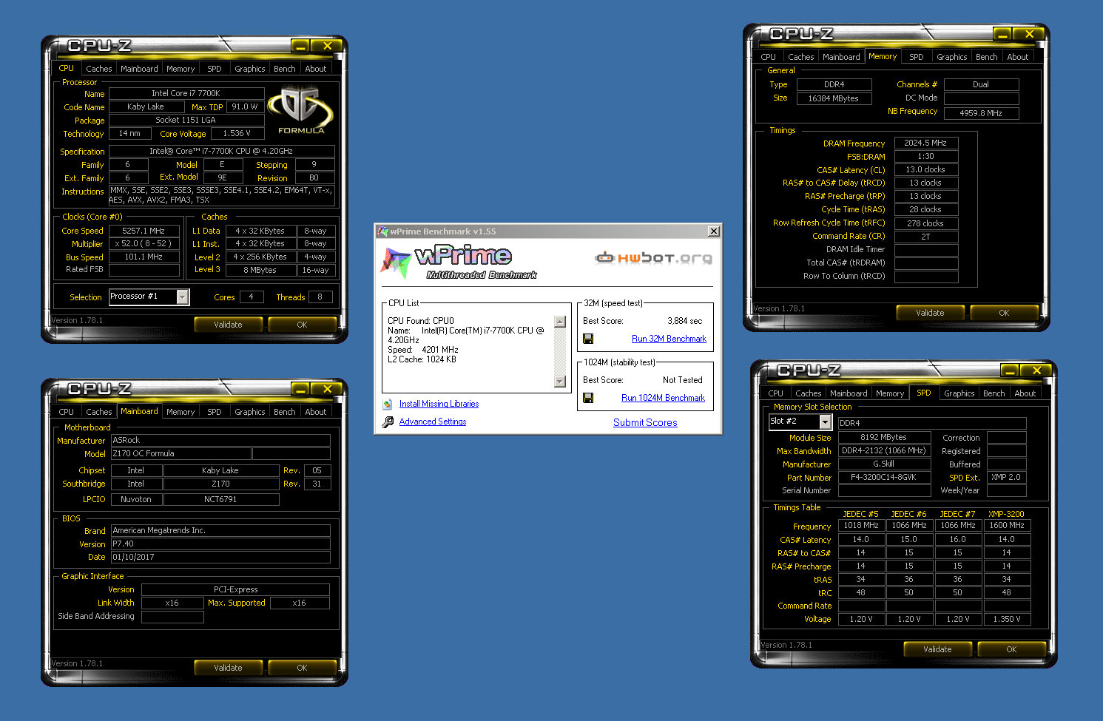1103x721 pixels.
Task: Click the Submit Scores link
Action: [x=645, y=422]
